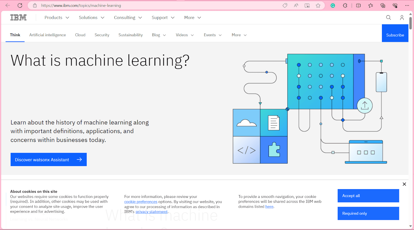
Task: Open the Extensions puzzle icon
Action: click(x=345, y=5)
